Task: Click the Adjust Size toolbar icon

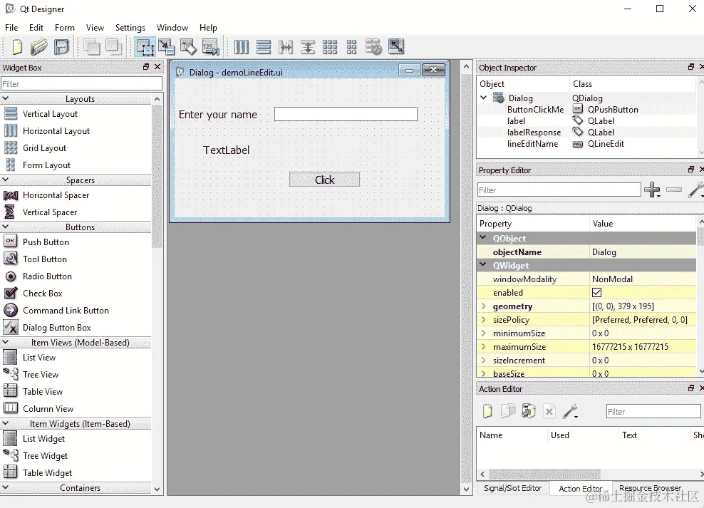Action: [396, 47]
